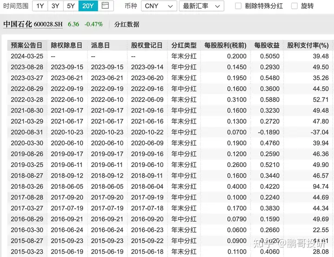
Task: Select the 1Y time range tab
Action: tap(40, 6)
